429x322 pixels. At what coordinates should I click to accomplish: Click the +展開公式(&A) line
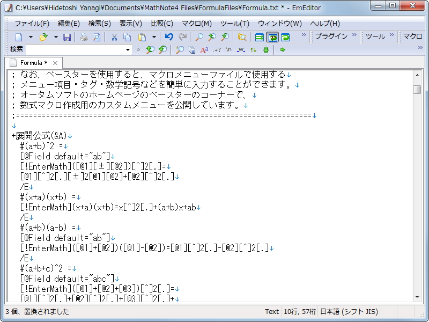42,136
